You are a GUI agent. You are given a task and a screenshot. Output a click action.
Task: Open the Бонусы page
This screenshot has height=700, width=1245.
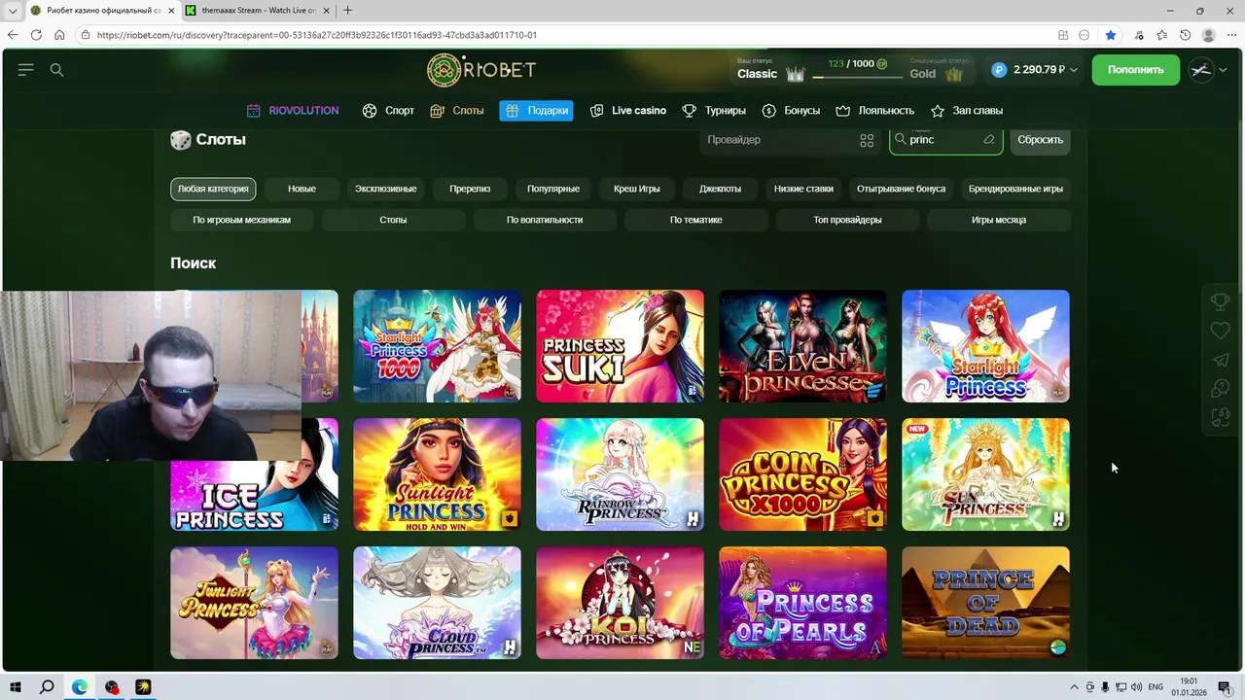791,111
